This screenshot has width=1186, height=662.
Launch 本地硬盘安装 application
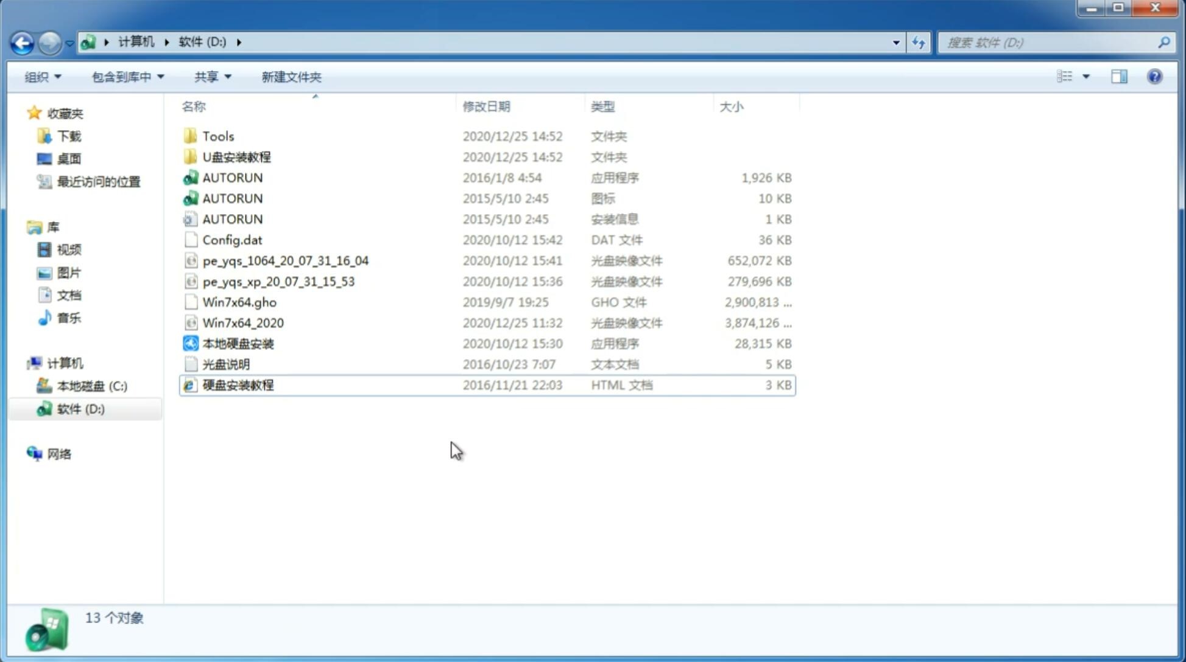(x=237, y=343)
